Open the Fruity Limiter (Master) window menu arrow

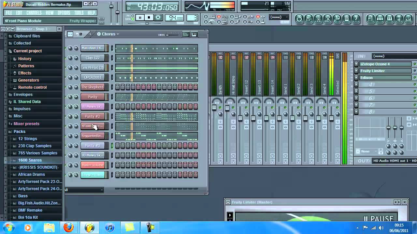pos(228,202)
